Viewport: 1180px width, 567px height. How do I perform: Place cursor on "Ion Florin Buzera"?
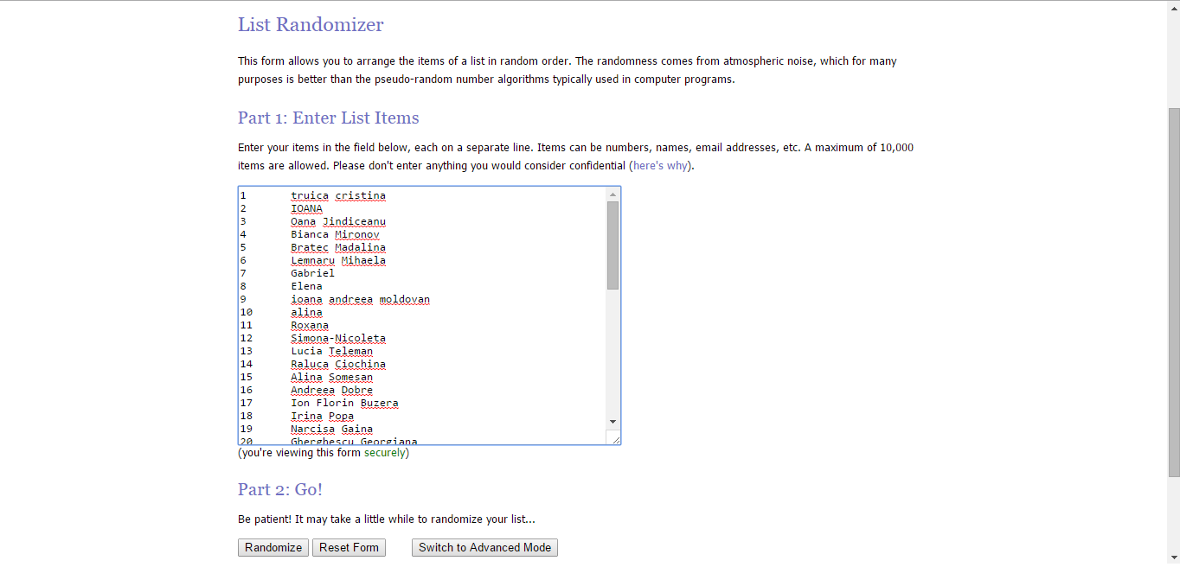coord(344,403)
